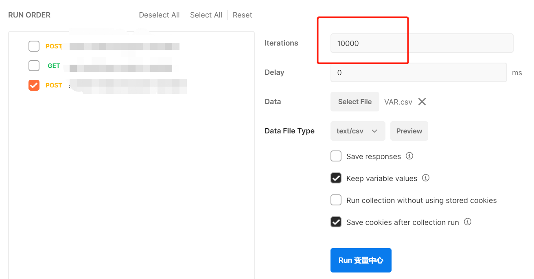This screenshot has height=279, width=534.
Task: Click Deselect All in run order
Action: tap(159, 15)
